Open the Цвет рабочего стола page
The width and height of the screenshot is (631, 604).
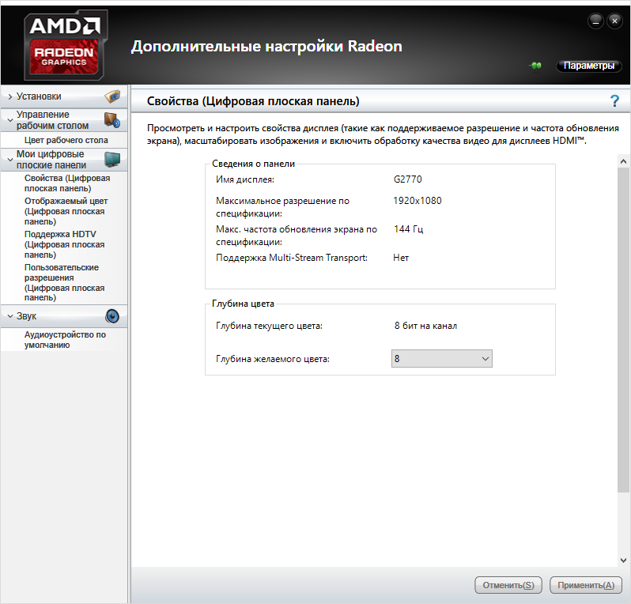pyautogui.click(x=66, y=140)
